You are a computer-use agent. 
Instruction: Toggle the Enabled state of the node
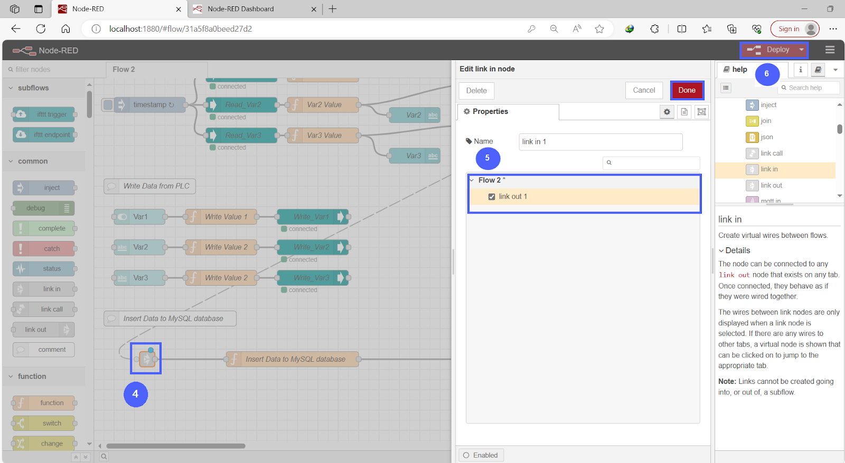pos(481,455)
